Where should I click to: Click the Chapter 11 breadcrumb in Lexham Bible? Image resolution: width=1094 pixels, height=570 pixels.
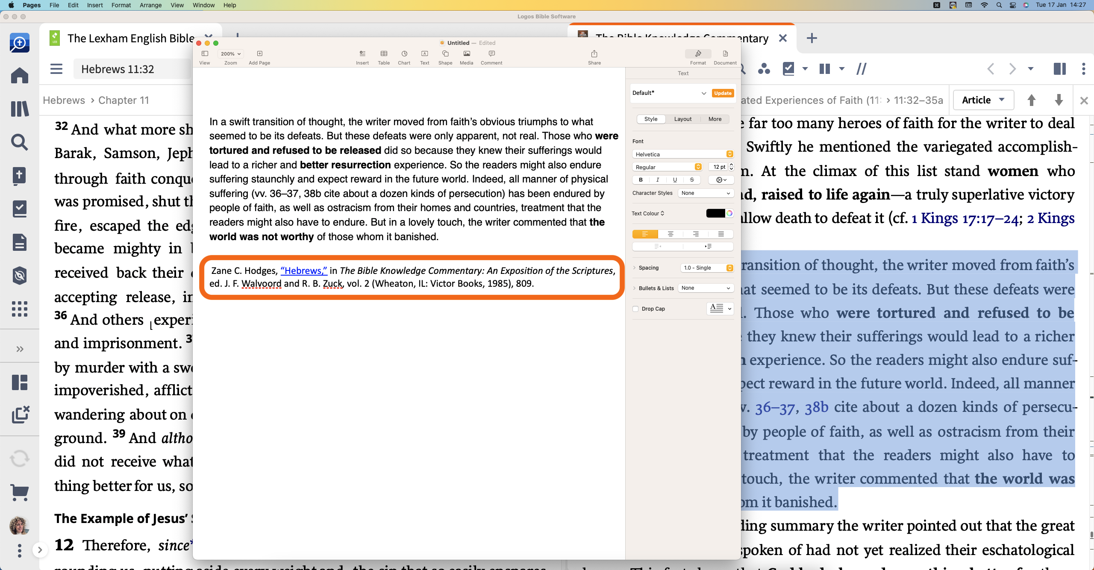pyautogui.click(x=124, y=100)
